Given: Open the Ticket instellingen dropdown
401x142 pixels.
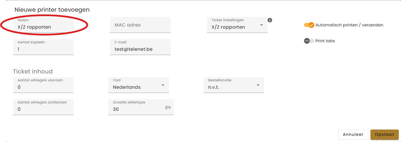Looking at the screenshot, I should tap(237, 25).
